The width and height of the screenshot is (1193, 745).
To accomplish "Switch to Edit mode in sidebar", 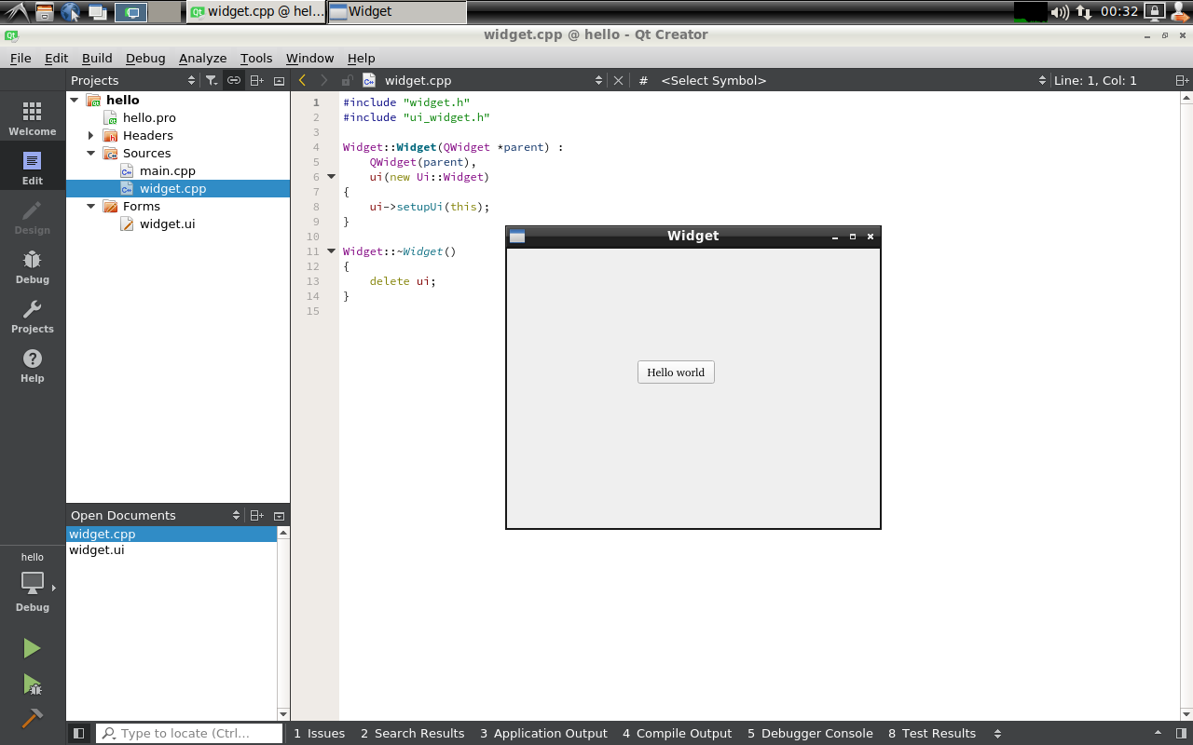I will [33, 168].
